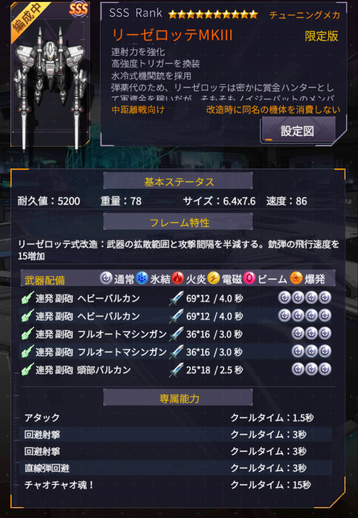Select the 火炎 fire element icon
This screenshot has width=358, height=518.
tap(178, 278)
